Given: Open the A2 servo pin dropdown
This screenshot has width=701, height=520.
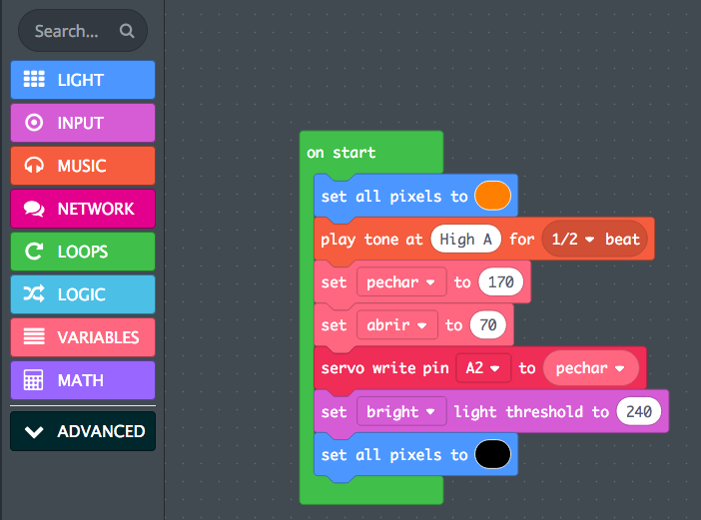Looking at the screenshot, I should 483,368.
